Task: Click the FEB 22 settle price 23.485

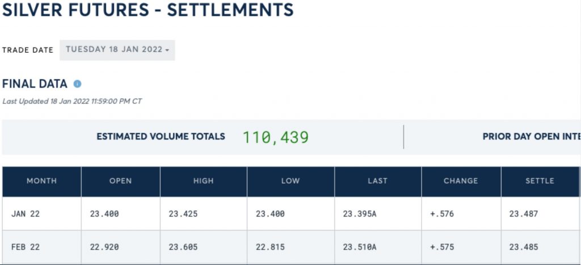Action: (x=523, y=247)
